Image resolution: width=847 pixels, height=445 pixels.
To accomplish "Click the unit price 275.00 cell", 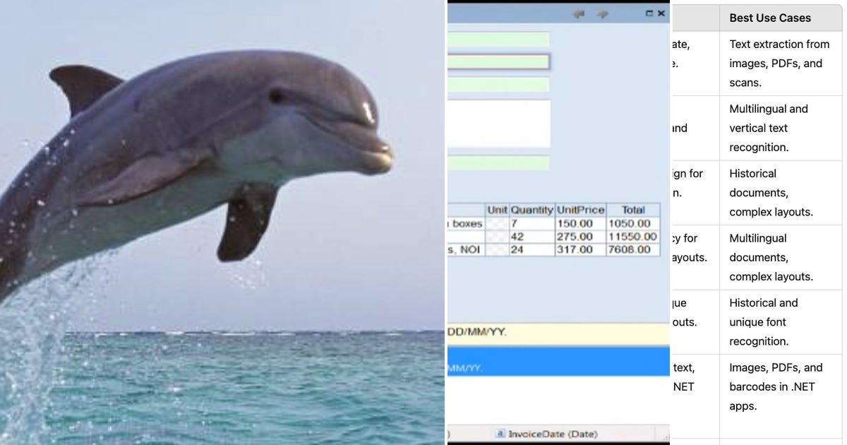I will [580, 237].
